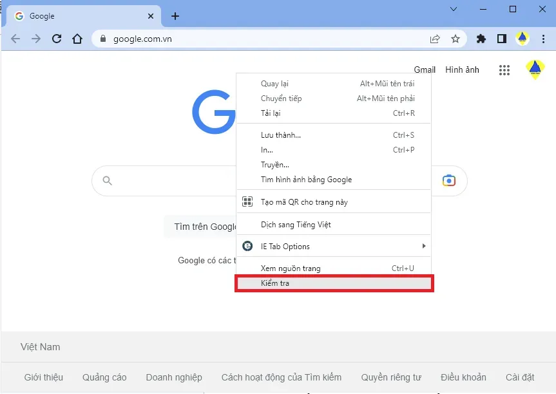Open the tab search chevron
556x394 pixels.
tap(454, 9)
